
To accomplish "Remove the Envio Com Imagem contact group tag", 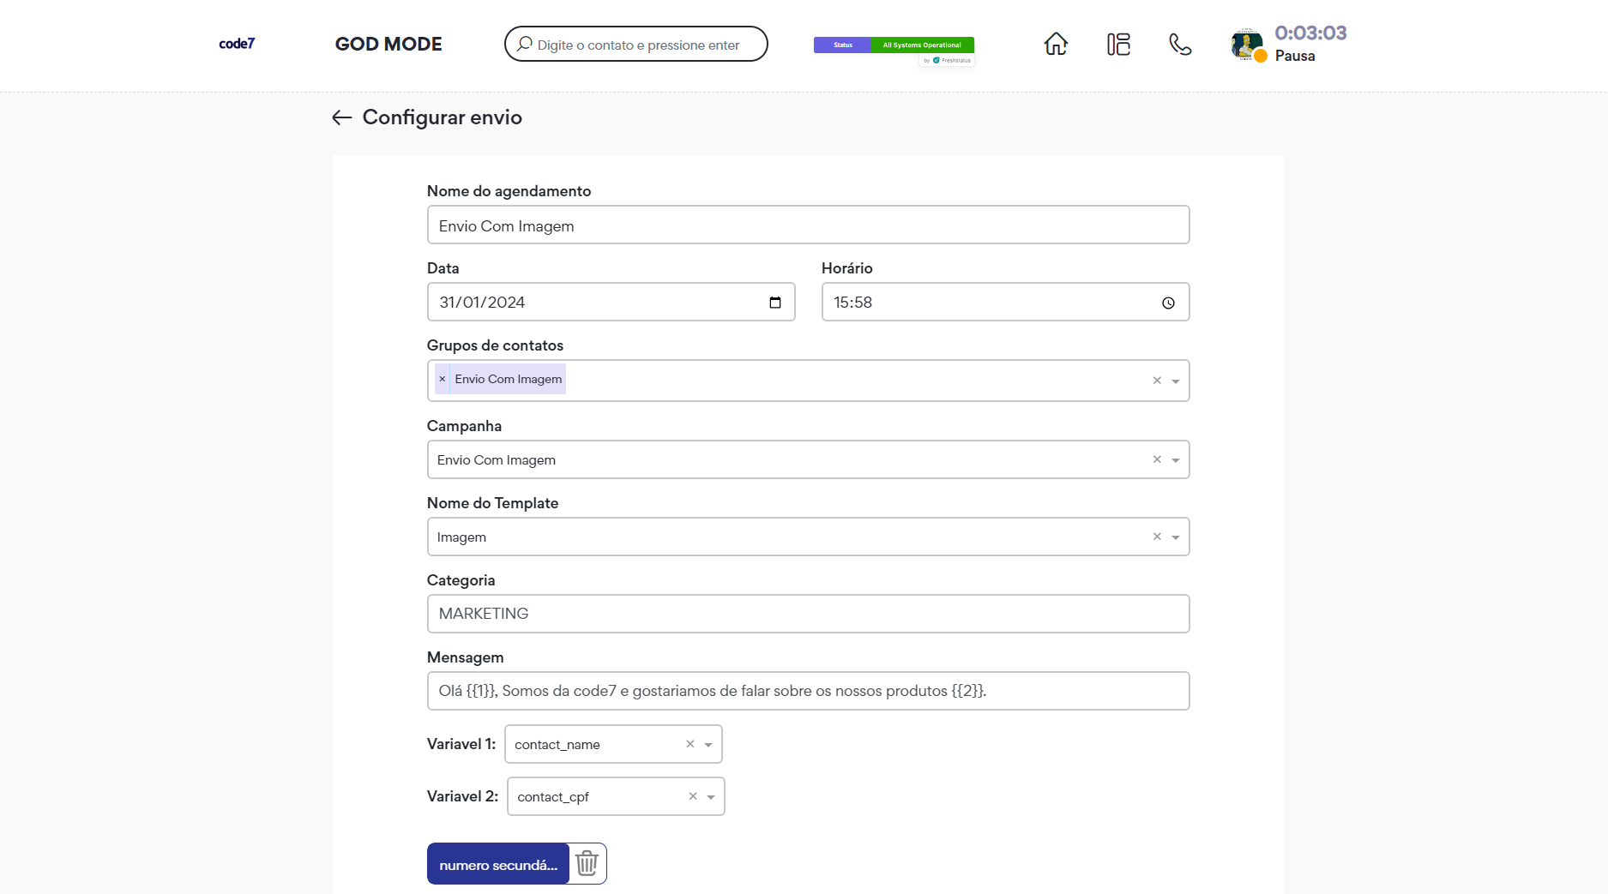I will [x=443, y=379].
